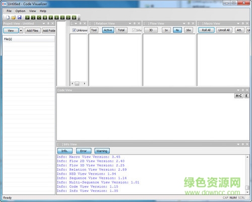The image size is (252, 202).
Task: Click the green N toolbar icon
Action: (x=74, y=18)
